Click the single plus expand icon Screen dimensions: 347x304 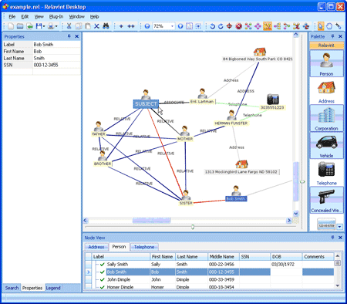(121, 26)
